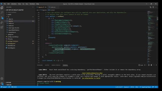162x91 pixels.
Task: Switch to the index.tsx editor tab
Action: (53, 7)
